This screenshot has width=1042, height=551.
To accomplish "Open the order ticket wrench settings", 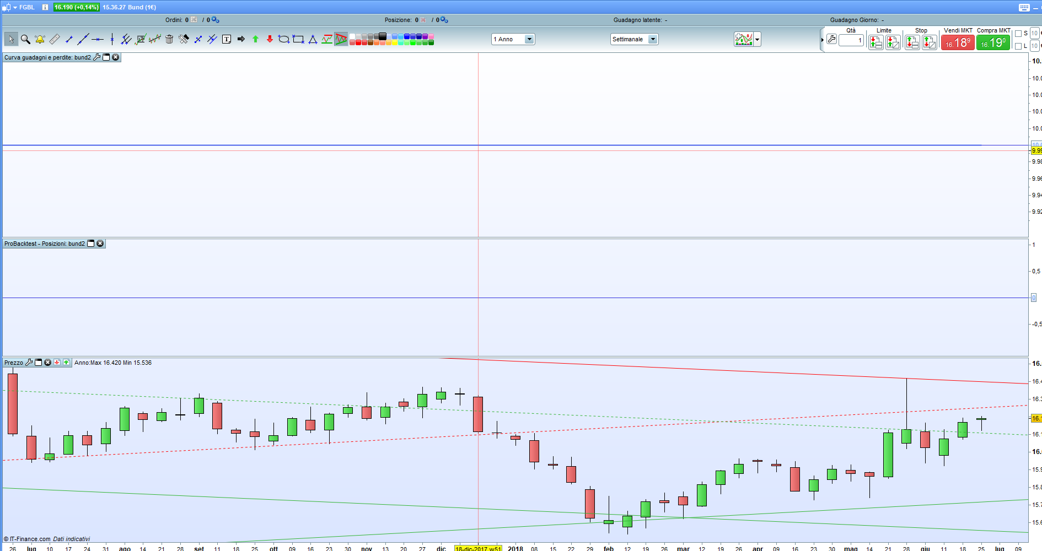I will click(x=831, y=40).
